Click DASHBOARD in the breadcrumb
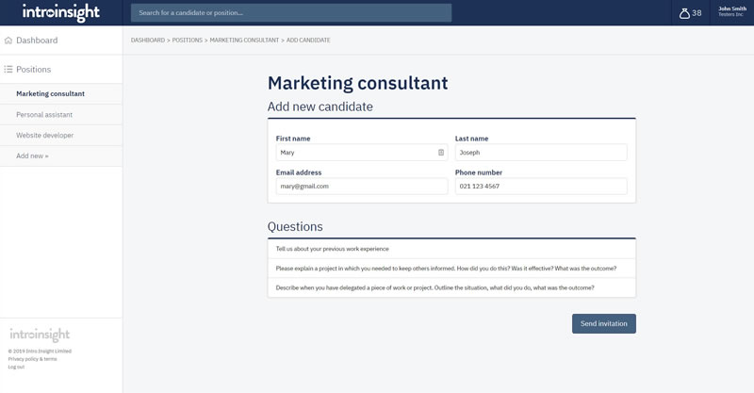Screen dimensions: 754x393 [x=148, y=41]
